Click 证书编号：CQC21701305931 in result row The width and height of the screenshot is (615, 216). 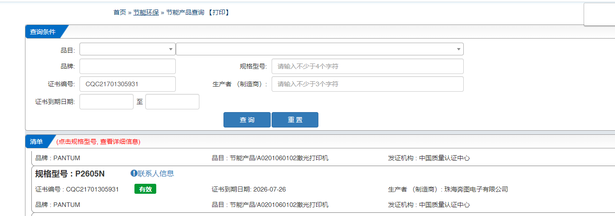77,189
